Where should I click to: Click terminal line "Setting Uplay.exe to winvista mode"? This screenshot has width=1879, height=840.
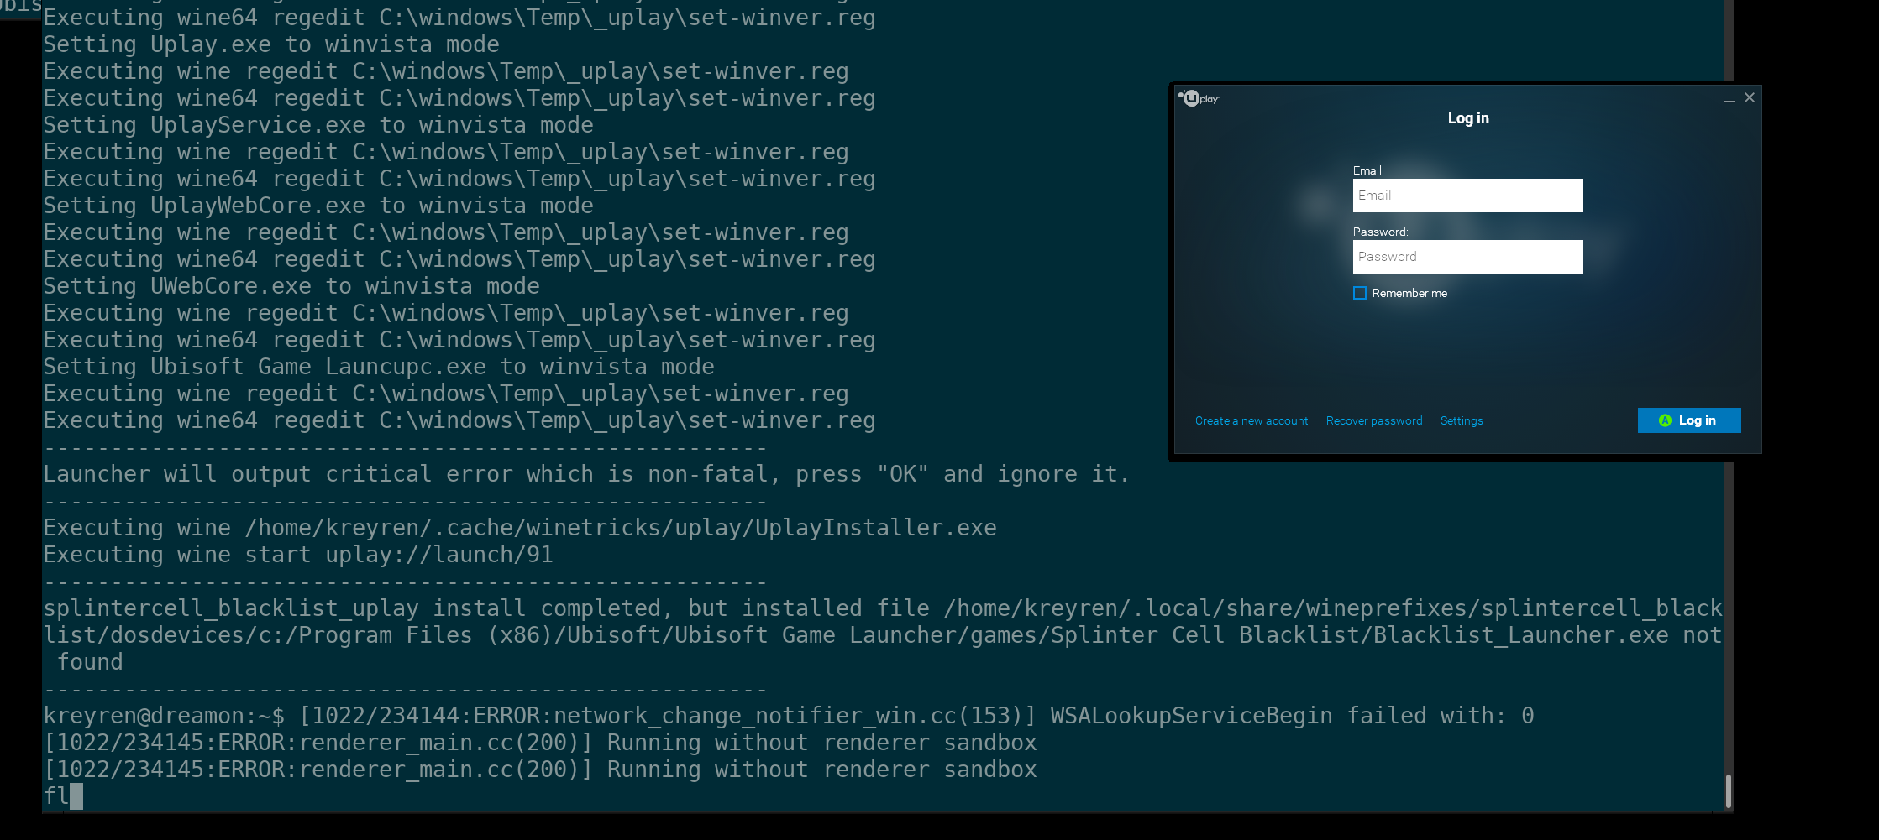point(271,44)
